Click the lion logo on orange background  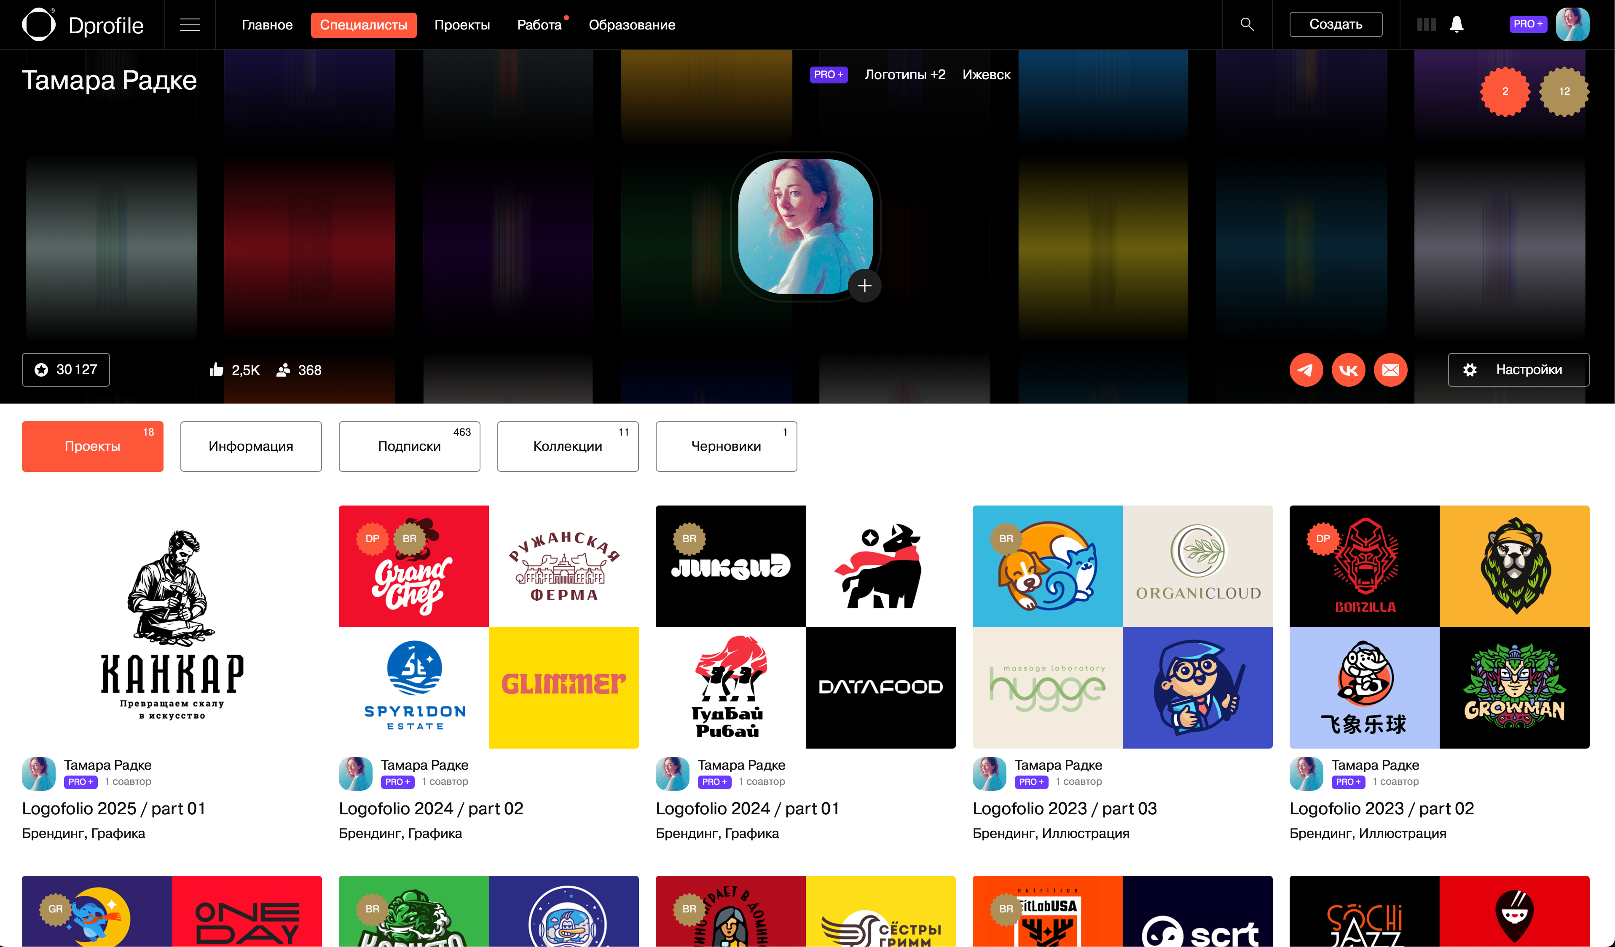[1514, 566]
